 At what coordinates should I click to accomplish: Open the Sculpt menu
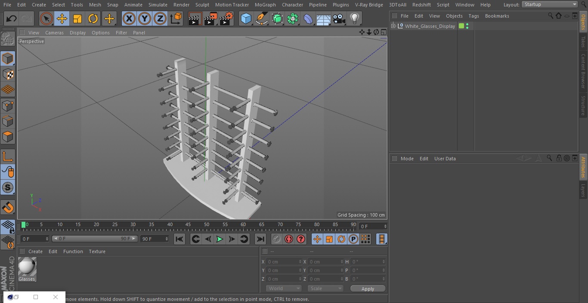click(x=202, y=5)
